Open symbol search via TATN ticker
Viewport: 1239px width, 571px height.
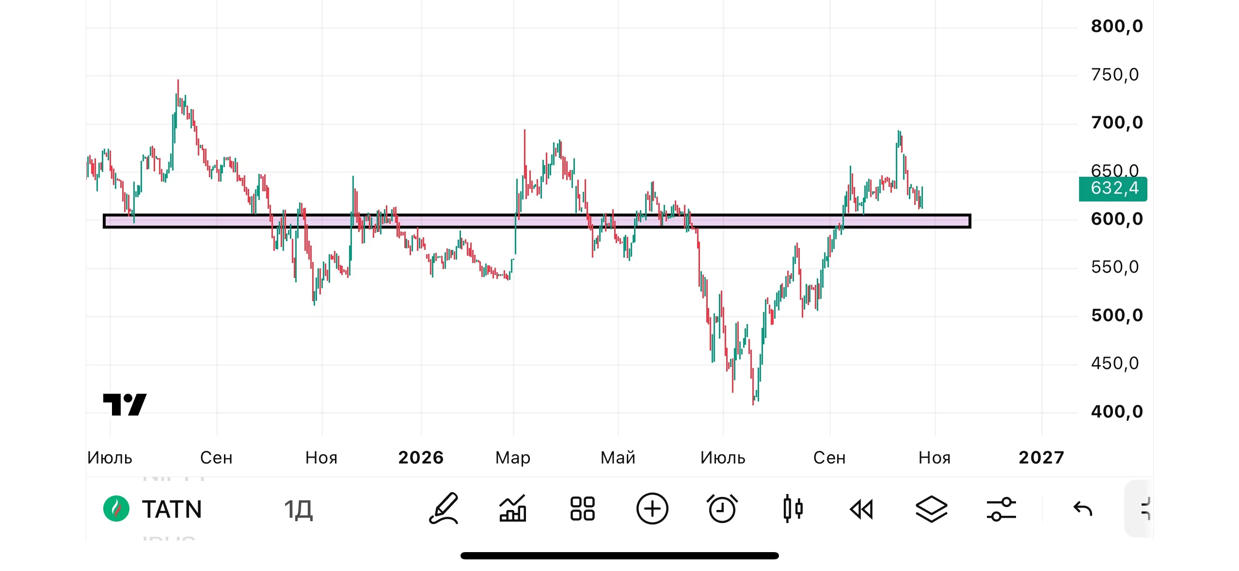point(172,509)
